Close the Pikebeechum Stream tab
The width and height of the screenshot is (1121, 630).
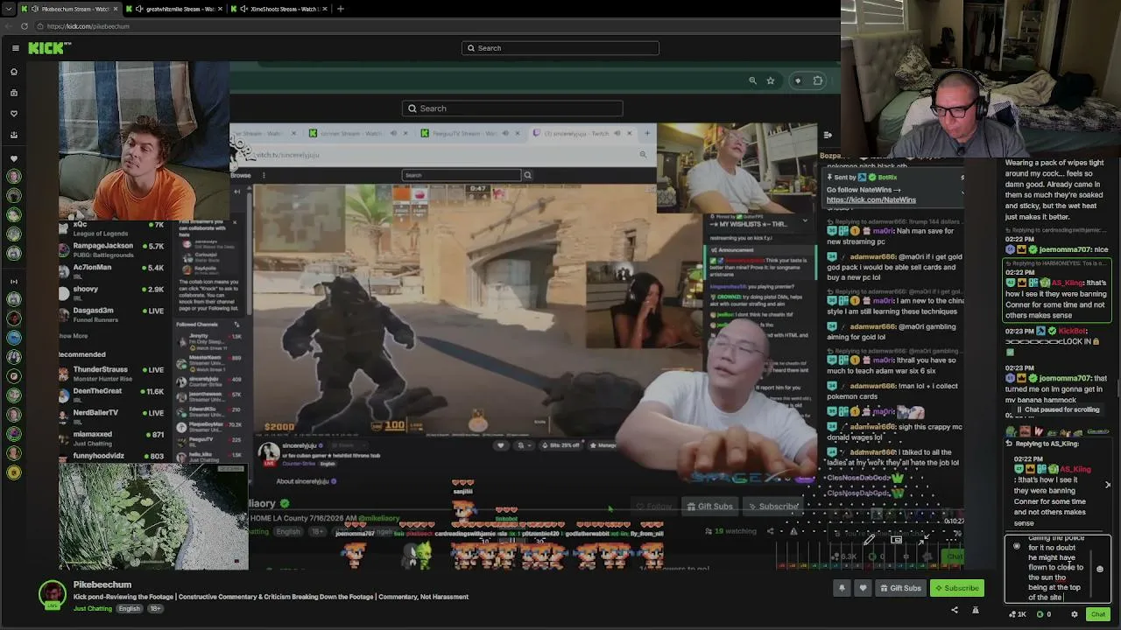pos(115,9)
